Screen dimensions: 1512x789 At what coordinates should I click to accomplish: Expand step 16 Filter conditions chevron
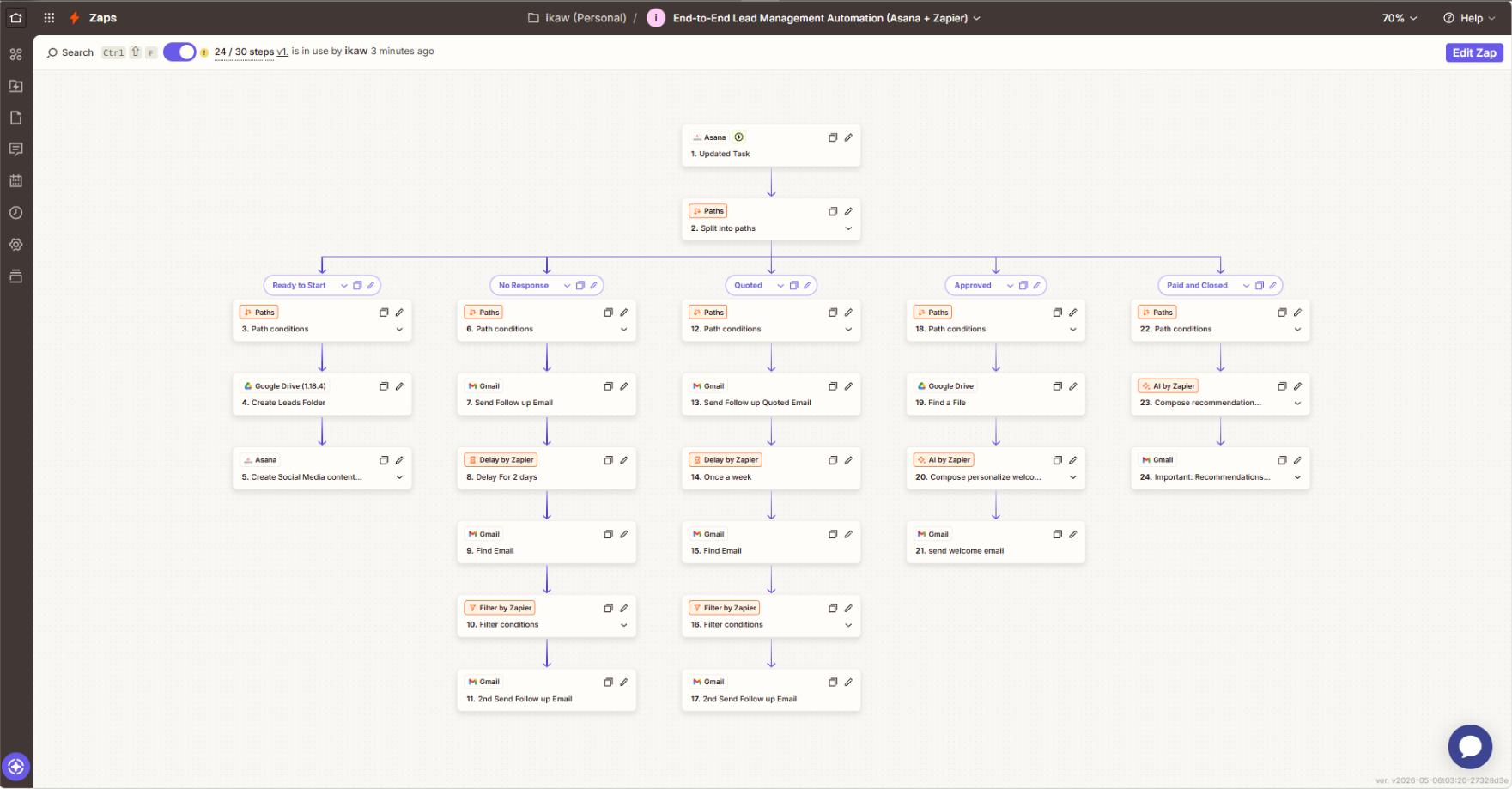pos(848,625)
